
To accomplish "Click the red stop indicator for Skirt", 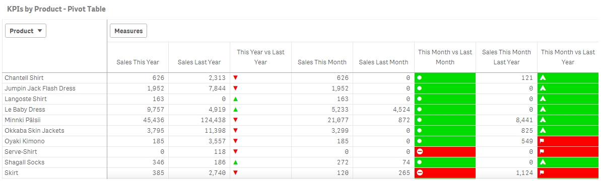I will [420, 173].
